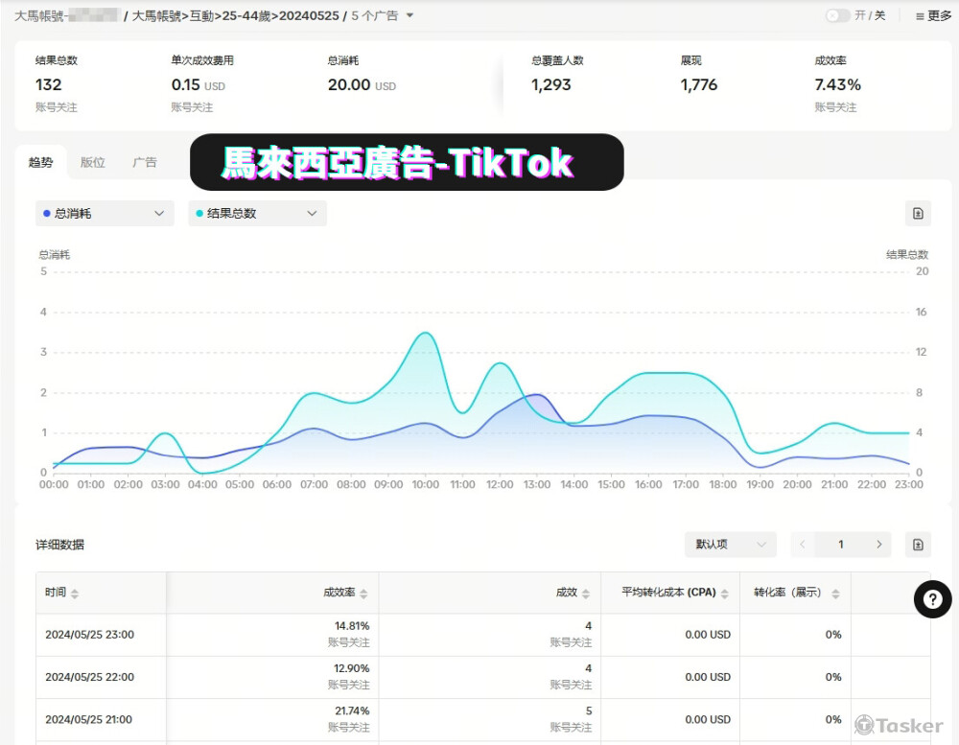
Task: Expand the 默认项 dropdown
Action: [730, 545]
